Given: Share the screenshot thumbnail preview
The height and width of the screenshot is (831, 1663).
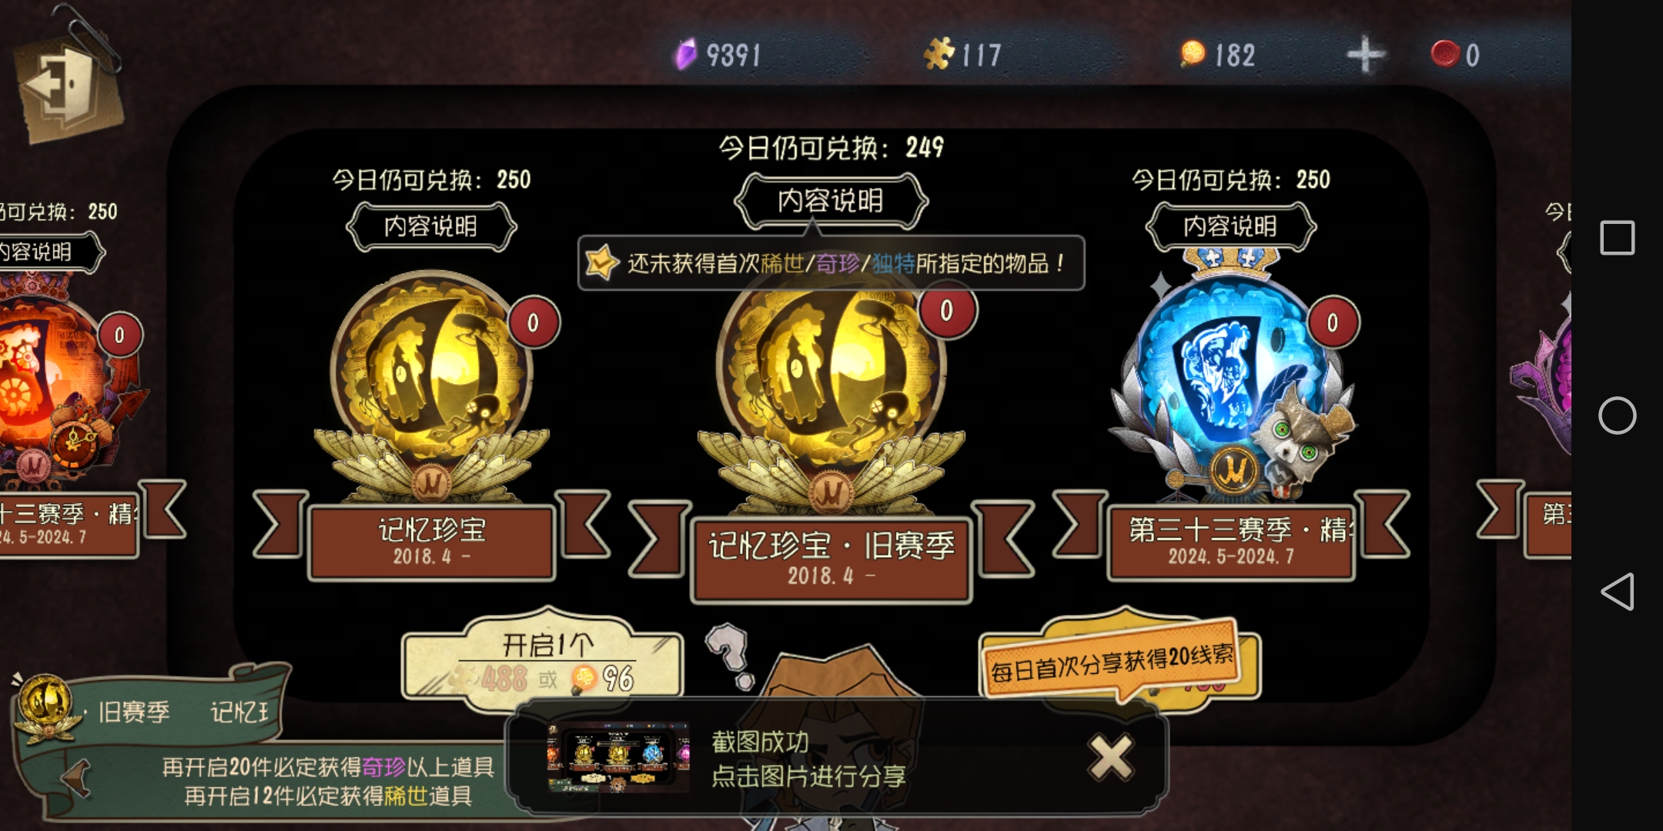Looking at the screenshot, I should point(618,757).
